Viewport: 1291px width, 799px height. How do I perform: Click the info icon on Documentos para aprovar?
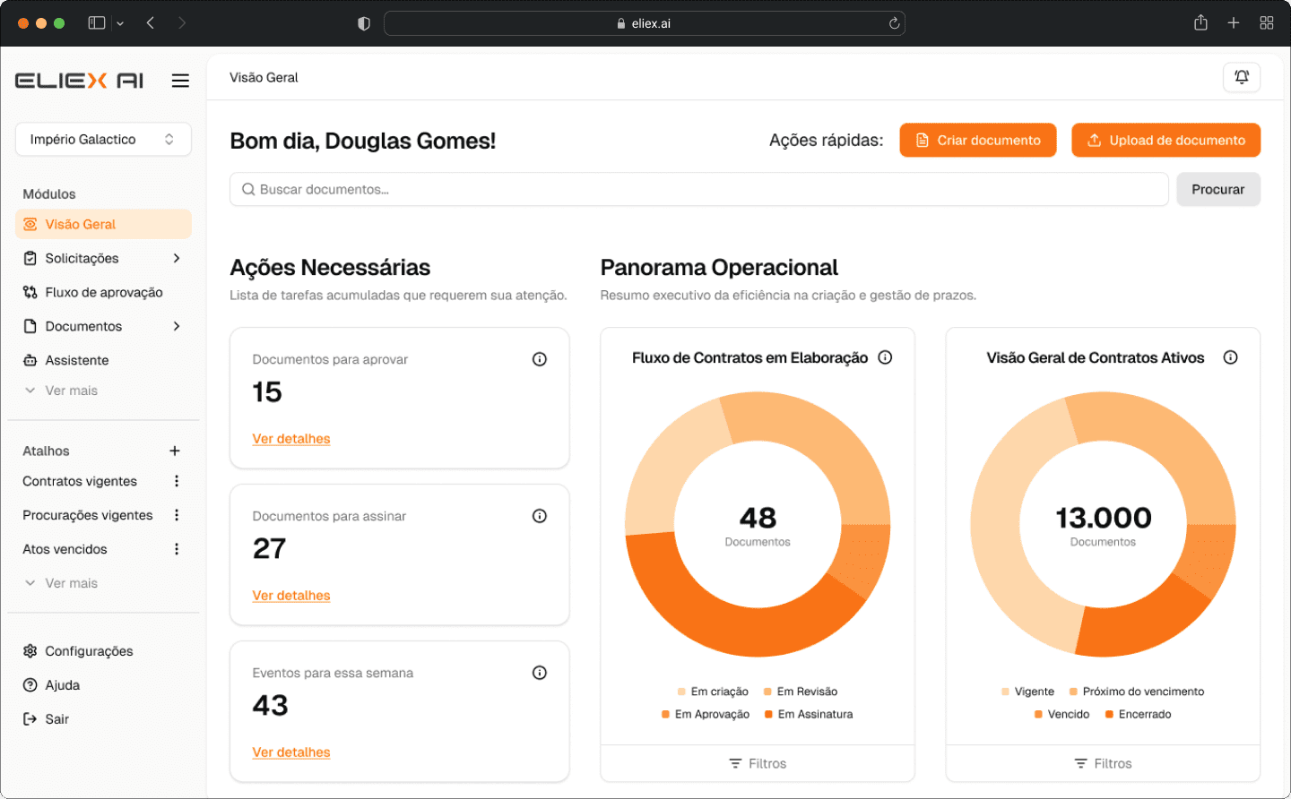[x=539, y=358]
